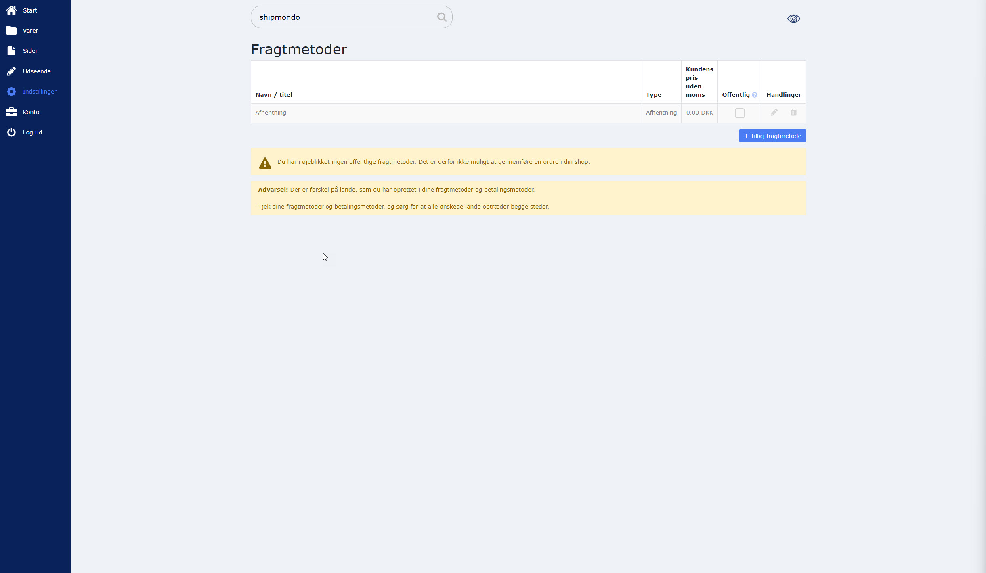Image resolution: width=986 pixels, height=573 pixels.
Task: Click the pencil icon beside Udseende
Action: point(11,71)
